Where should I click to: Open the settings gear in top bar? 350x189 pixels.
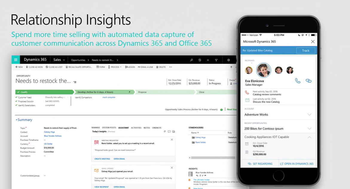coord(229,60)
